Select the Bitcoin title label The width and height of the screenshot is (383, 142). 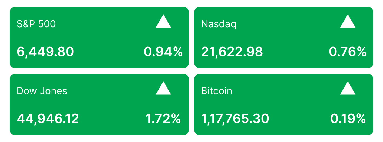[x=217, y=91]
